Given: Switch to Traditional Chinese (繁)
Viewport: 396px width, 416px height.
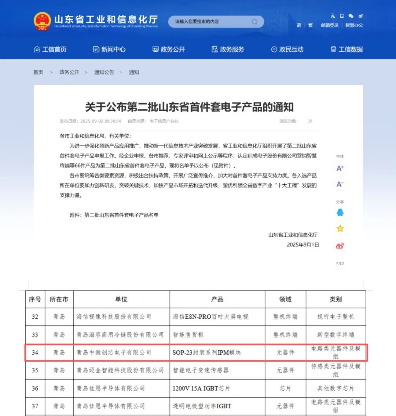Looking at the screenshot, I should pyautogui.click(x=310, y=25).
